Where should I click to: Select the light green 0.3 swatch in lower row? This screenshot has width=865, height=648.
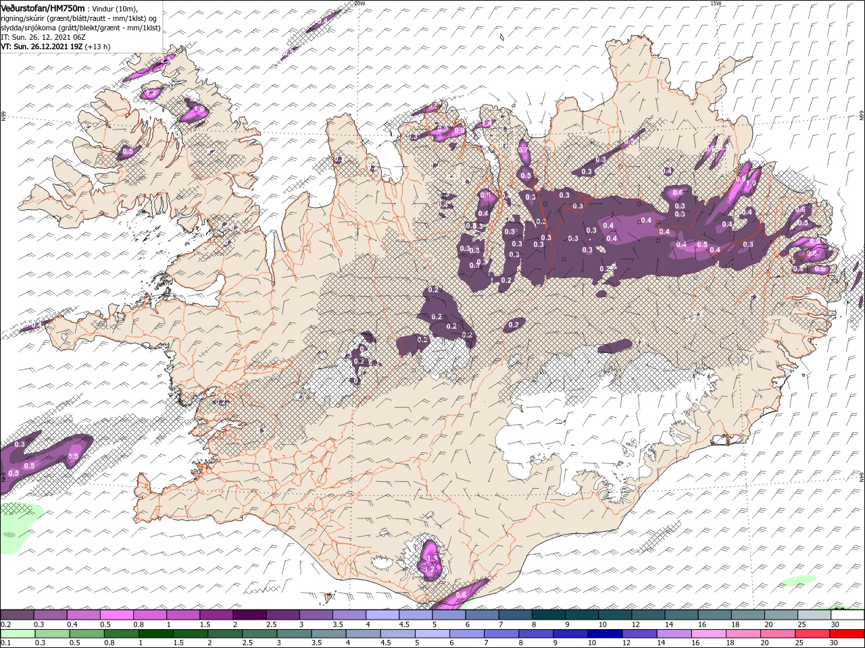pyautogui.click(x=51, y=634)
